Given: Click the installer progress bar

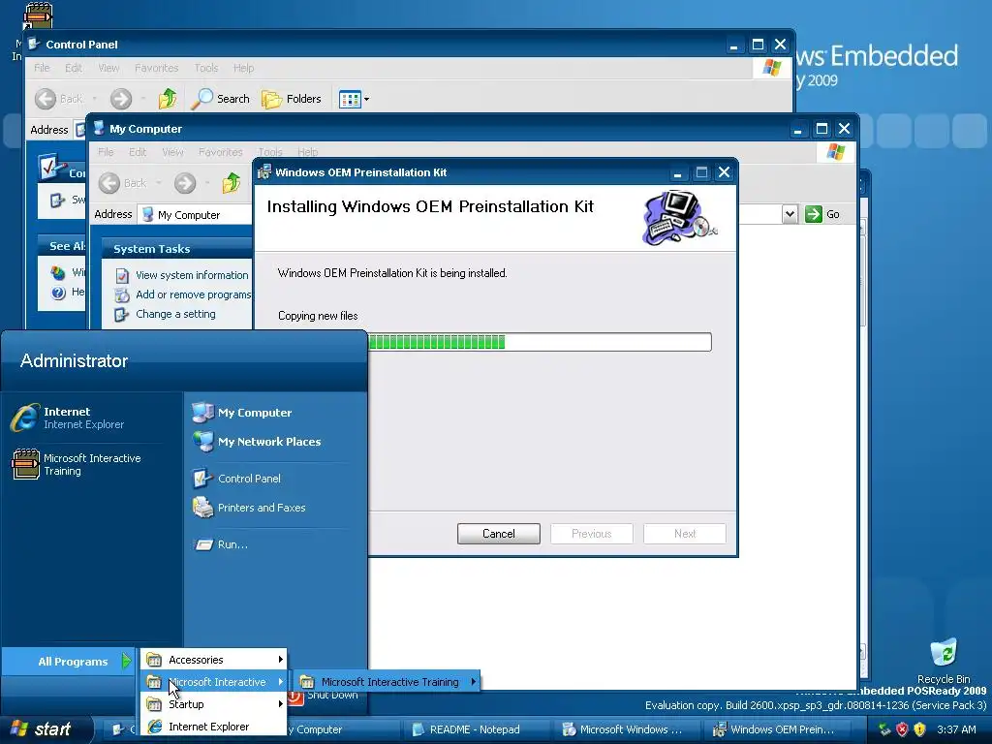Looking at the screenshot, I should [540, 342].
